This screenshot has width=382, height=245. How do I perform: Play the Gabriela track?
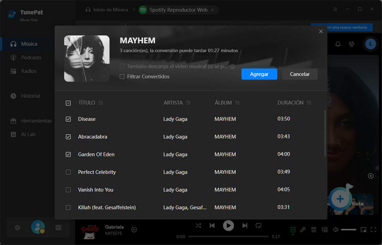click(229, 225)
